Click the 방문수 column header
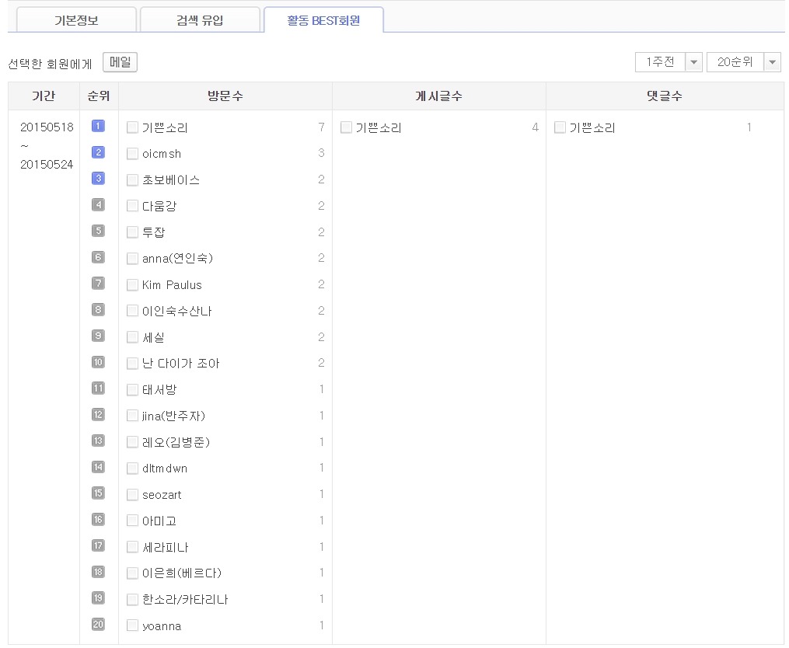This screenshot has width=789, height=648. [x=225, y=96]
